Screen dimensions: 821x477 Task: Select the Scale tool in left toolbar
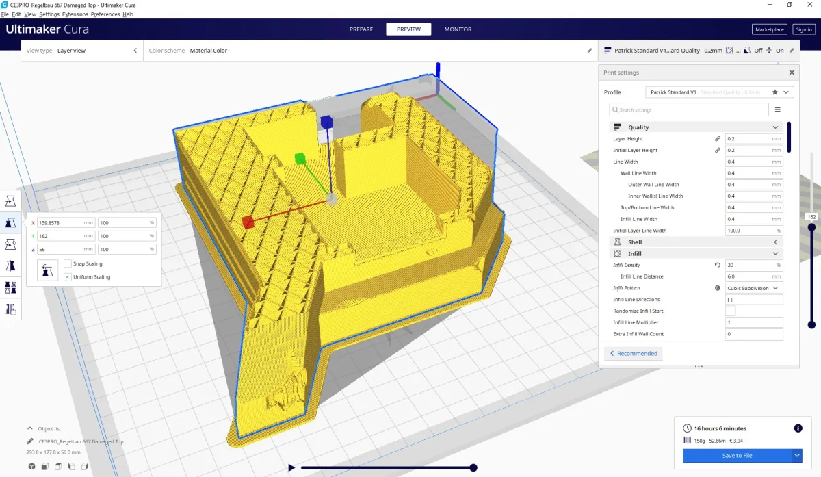11,222
